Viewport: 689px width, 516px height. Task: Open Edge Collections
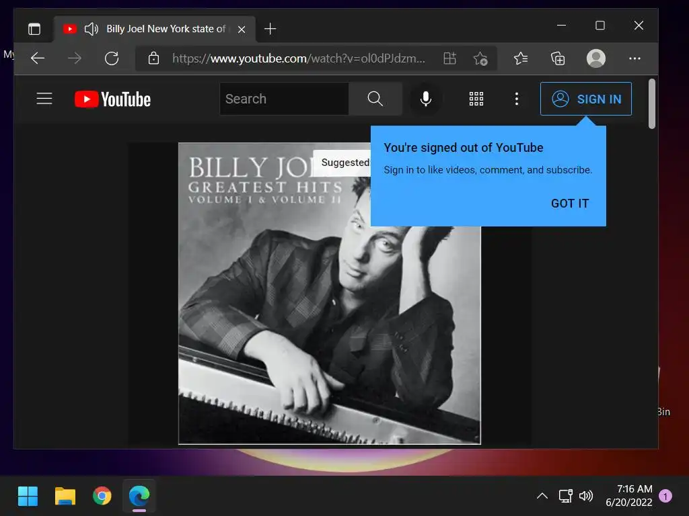[558, 58]
